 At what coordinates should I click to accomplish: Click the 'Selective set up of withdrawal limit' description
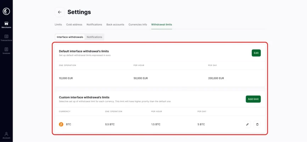click(115, 102)
